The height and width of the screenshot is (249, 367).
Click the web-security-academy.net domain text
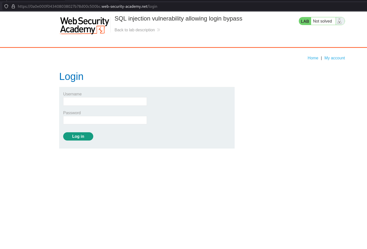[x=124, y=7]
